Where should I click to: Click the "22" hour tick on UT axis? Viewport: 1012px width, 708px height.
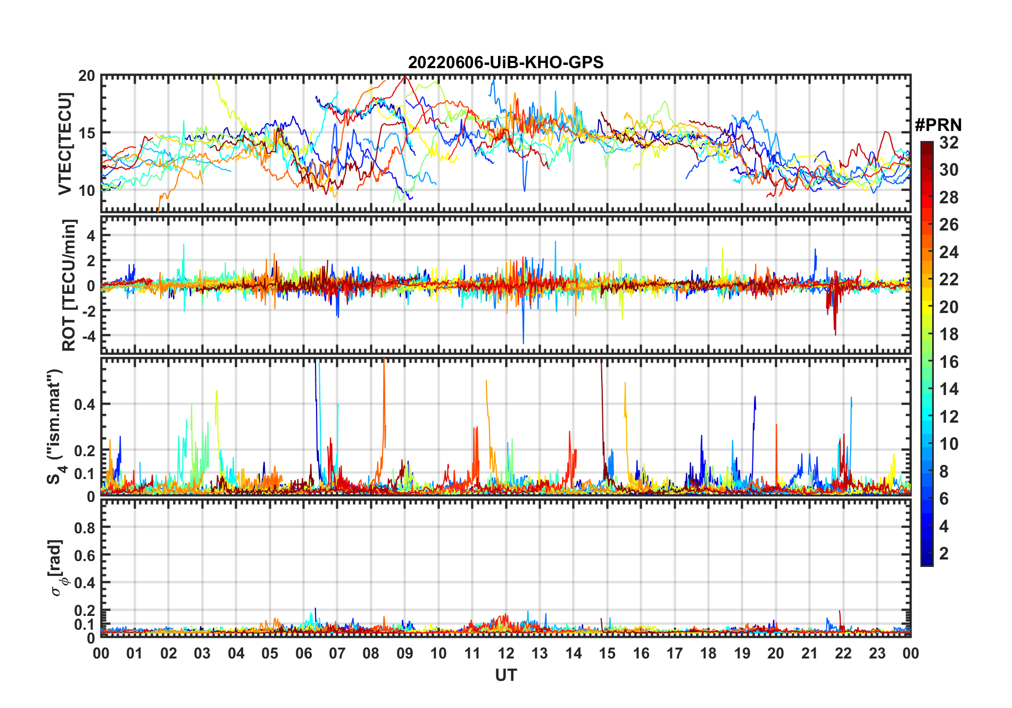click(843, 653)
